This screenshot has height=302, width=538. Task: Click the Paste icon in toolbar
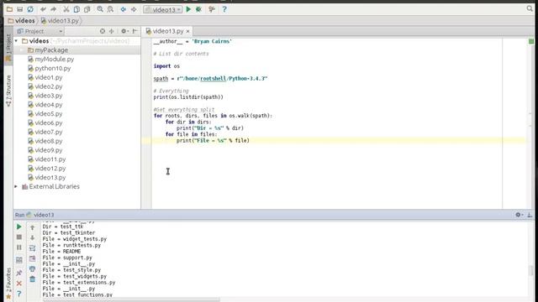(87, 9)
